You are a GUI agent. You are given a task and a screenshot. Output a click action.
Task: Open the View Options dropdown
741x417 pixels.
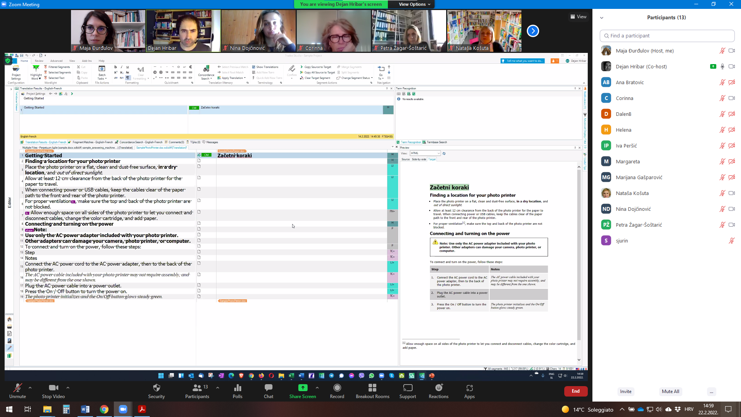tap(414, 4)
